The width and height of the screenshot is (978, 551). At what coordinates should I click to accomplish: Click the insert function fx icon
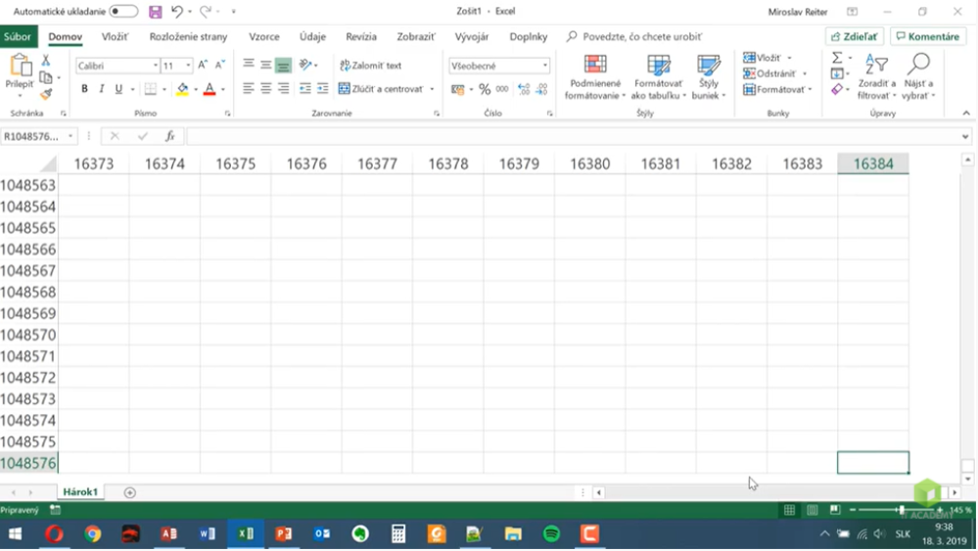tap(169, 137)
